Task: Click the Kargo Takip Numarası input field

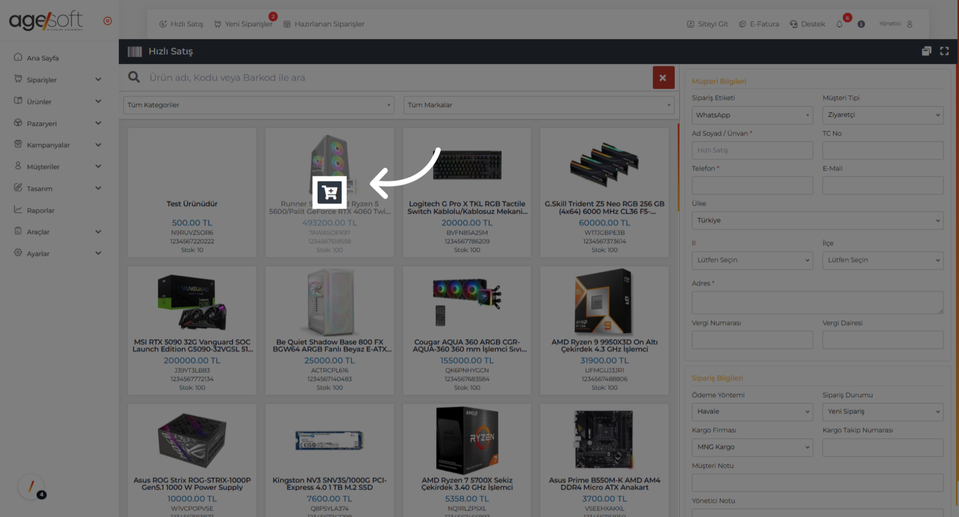Action: 883,447
